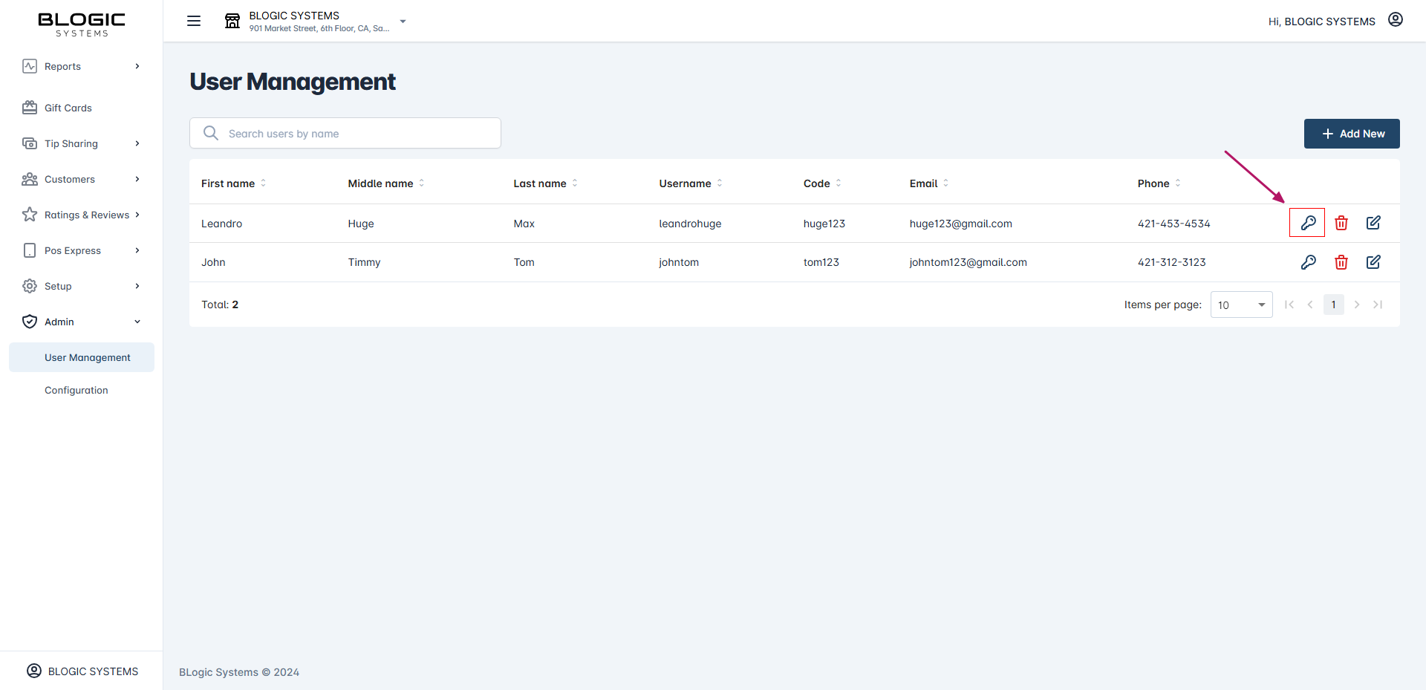1426x690 pixels.
Task: Click the Reports chart icon
Action: tap(30, 66)
